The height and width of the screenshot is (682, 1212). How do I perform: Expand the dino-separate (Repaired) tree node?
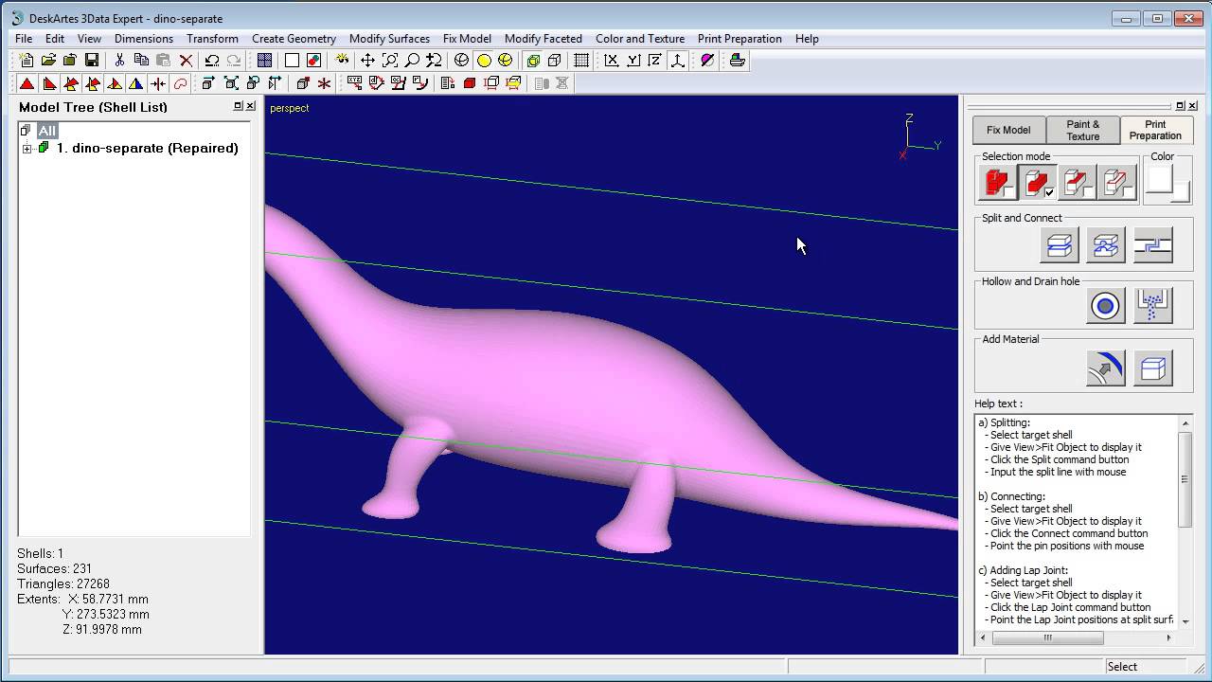click(27, 149)
